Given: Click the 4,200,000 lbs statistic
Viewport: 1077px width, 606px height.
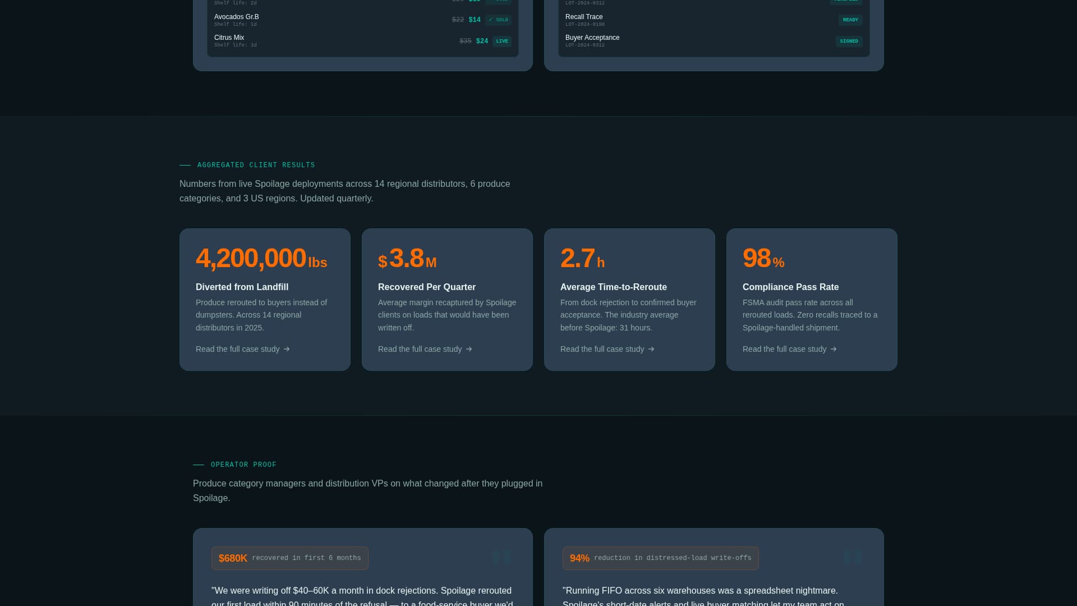Looking at the screenshot, I should [x=261, y=259].
